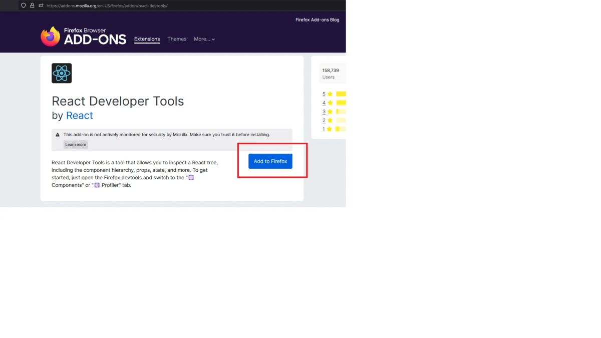Viewport: 601px width, 338px height.
Task: Click the Components emoji icon in the description
Action: coord(190,177)
